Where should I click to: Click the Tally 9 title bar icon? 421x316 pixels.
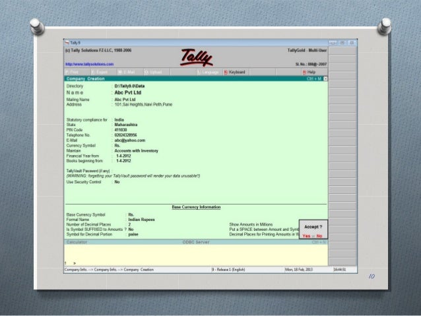[67, 43]
